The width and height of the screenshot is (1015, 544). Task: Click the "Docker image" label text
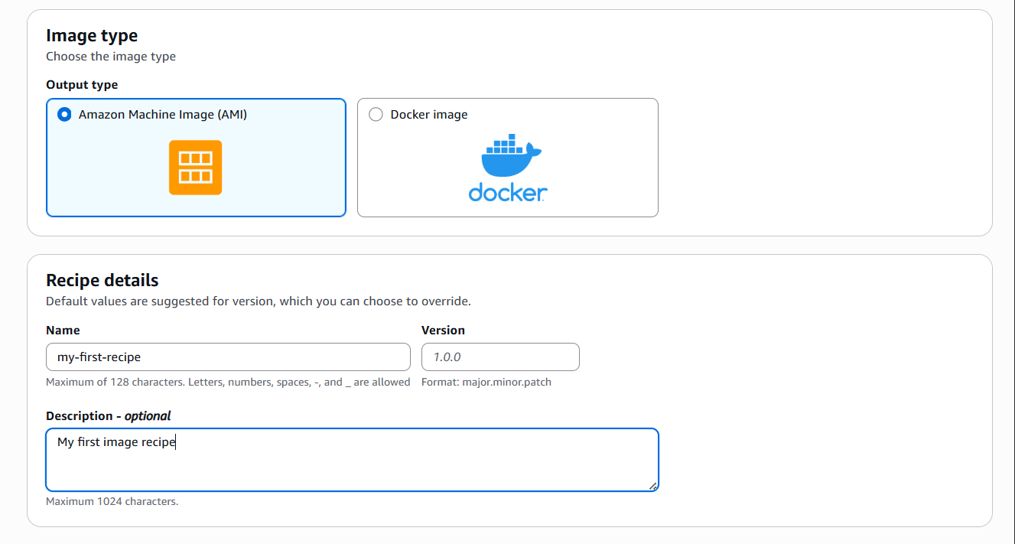pos(428,115)
